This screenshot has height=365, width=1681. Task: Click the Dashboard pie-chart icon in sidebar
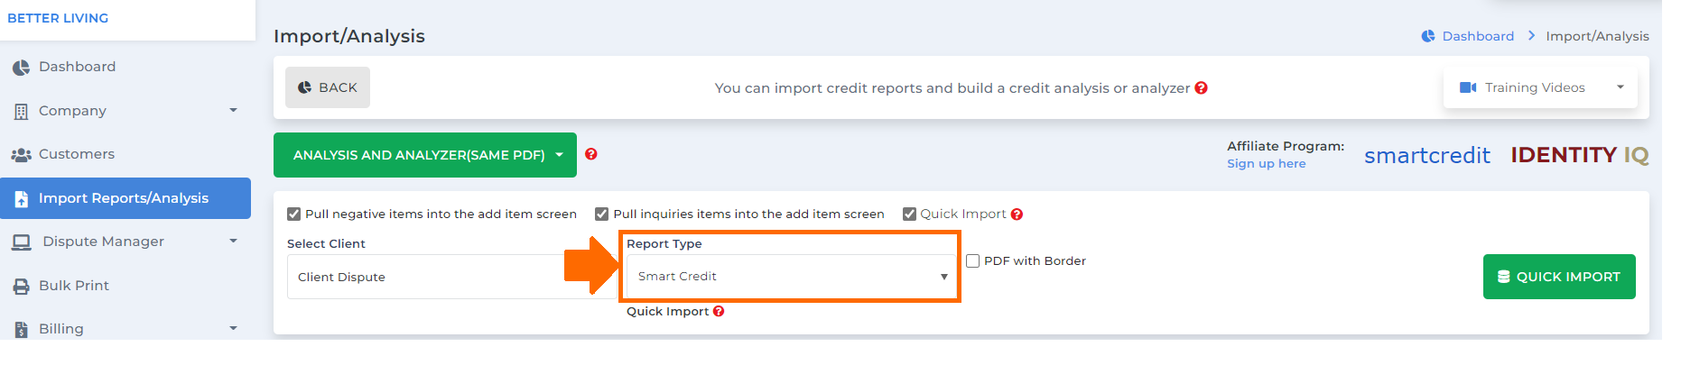click(21, 68)
